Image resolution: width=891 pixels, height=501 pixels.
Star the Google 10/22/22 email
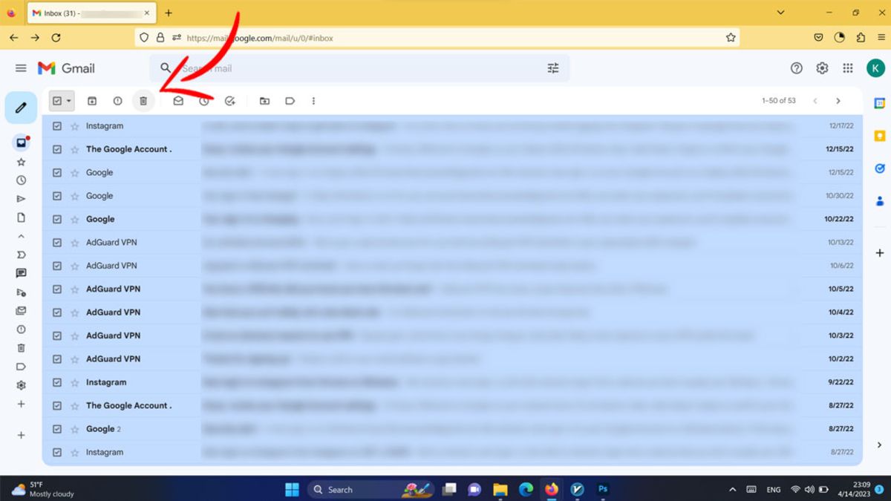click(x=74, y=220)
